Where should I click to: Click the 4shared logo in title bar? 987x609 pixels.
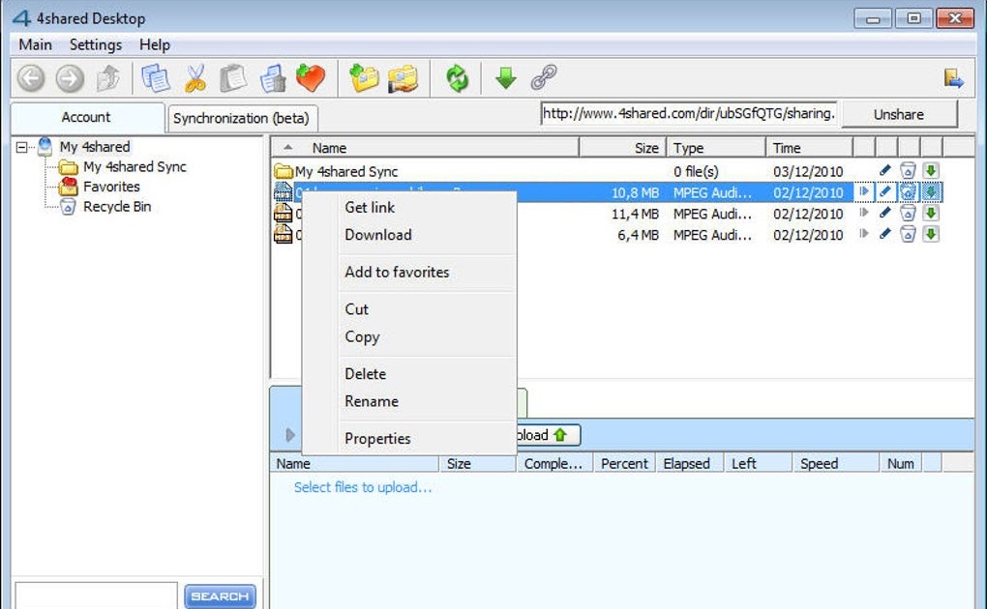click(x=21, y=17)
